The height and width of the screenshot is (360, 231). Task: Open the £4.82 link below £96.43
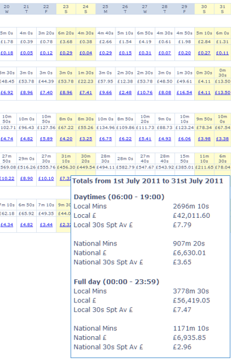click(x=27, y=138)
